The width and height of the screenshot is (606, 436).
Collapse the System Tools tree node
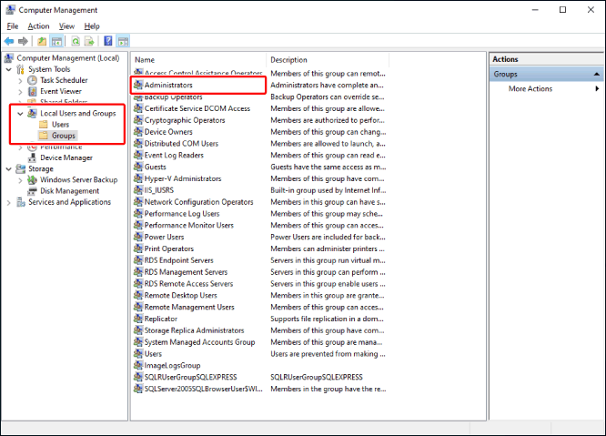tap(9, 69)
